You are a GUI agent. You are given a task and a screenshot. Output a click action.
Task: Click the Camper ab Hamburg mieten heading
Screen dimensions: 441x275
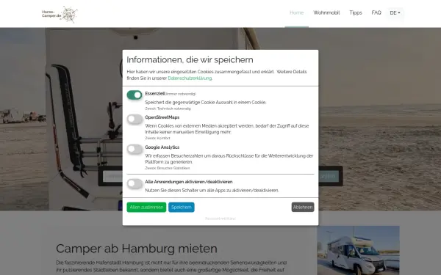pos(137,249)
